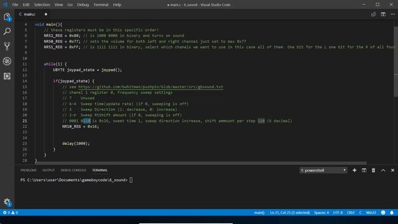Open the View menu
Screen dimensions: 398x224
pos(58,4)
